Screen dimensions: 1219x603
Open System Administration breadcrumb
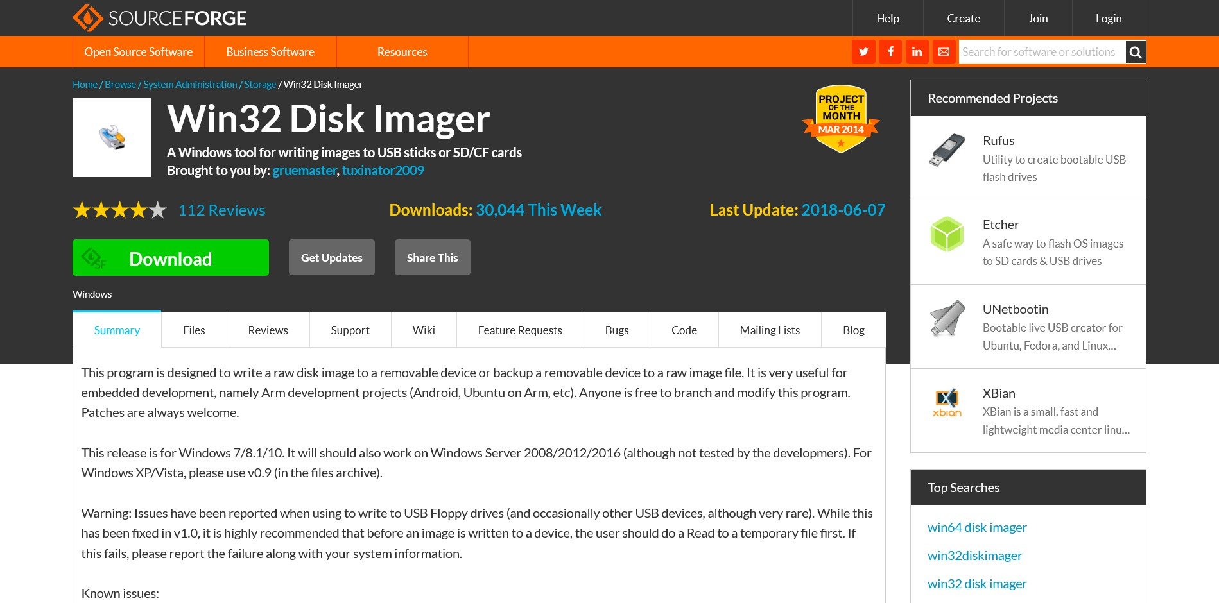190,84
